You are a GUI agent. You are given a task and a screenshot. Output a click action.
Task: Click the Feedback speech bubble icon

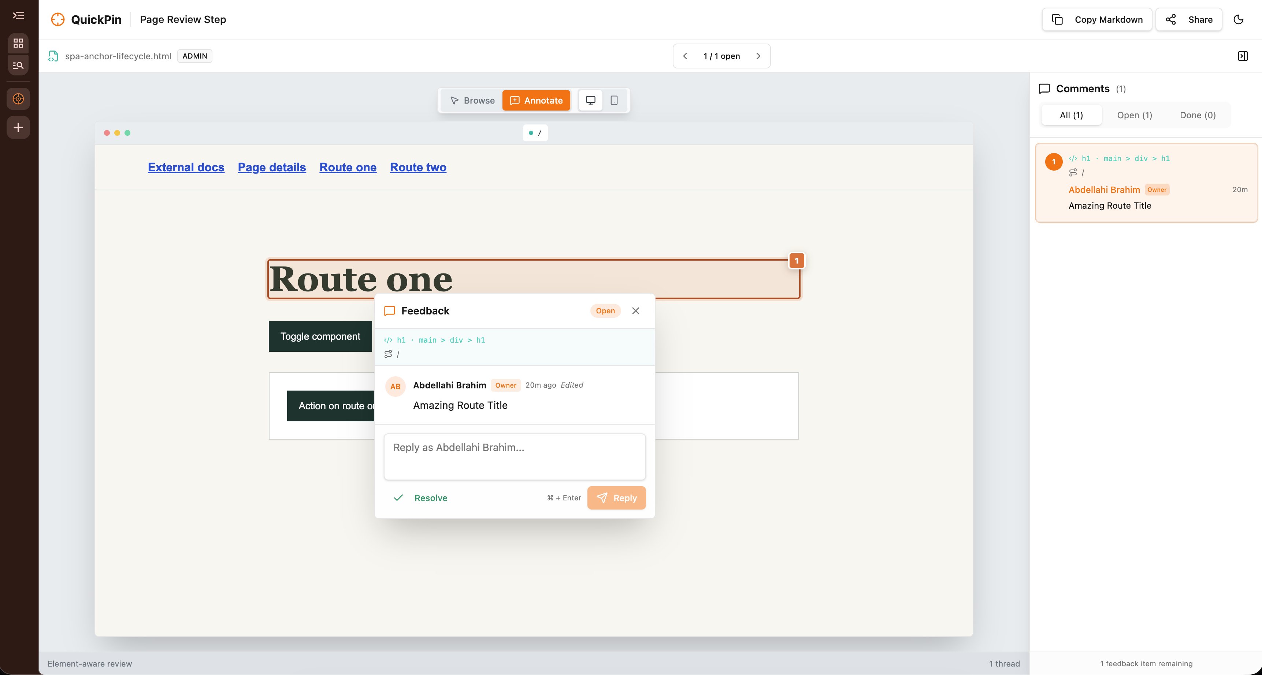click(x=389, y=311)
